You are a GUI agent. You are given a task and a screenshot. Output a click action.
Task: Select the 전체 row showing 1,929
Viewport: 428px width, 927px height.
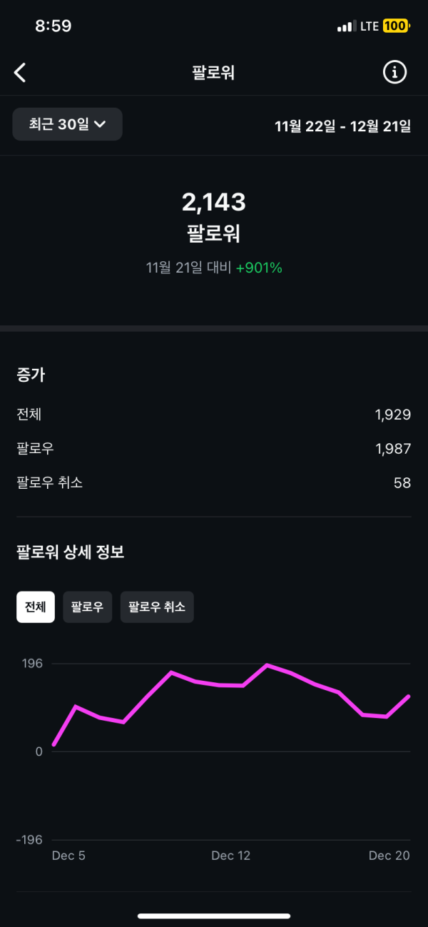(x=214, y=414)
